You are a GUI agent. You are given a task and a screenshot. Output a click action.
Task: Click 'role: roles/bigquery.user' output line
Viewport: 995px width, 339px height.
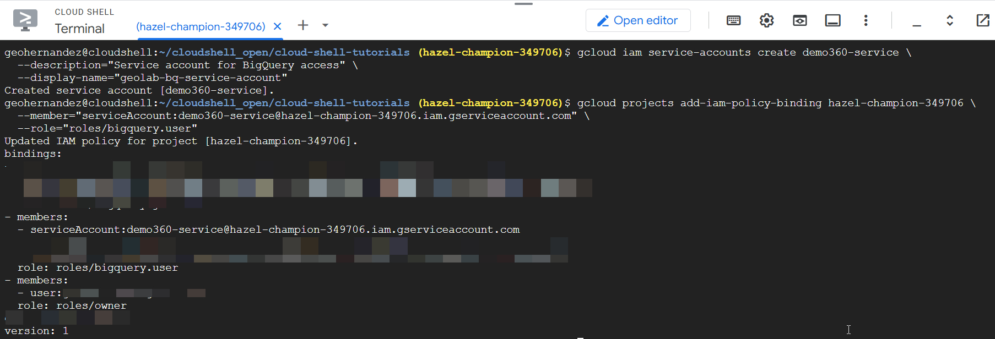[x=98, y=267]
